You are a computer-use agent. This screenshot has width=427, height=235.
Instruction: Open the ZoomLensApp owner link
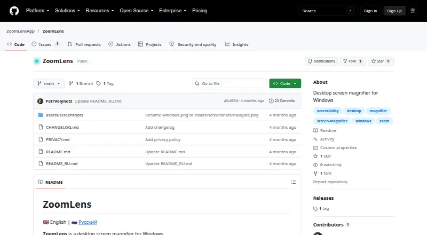click(20, 31)
